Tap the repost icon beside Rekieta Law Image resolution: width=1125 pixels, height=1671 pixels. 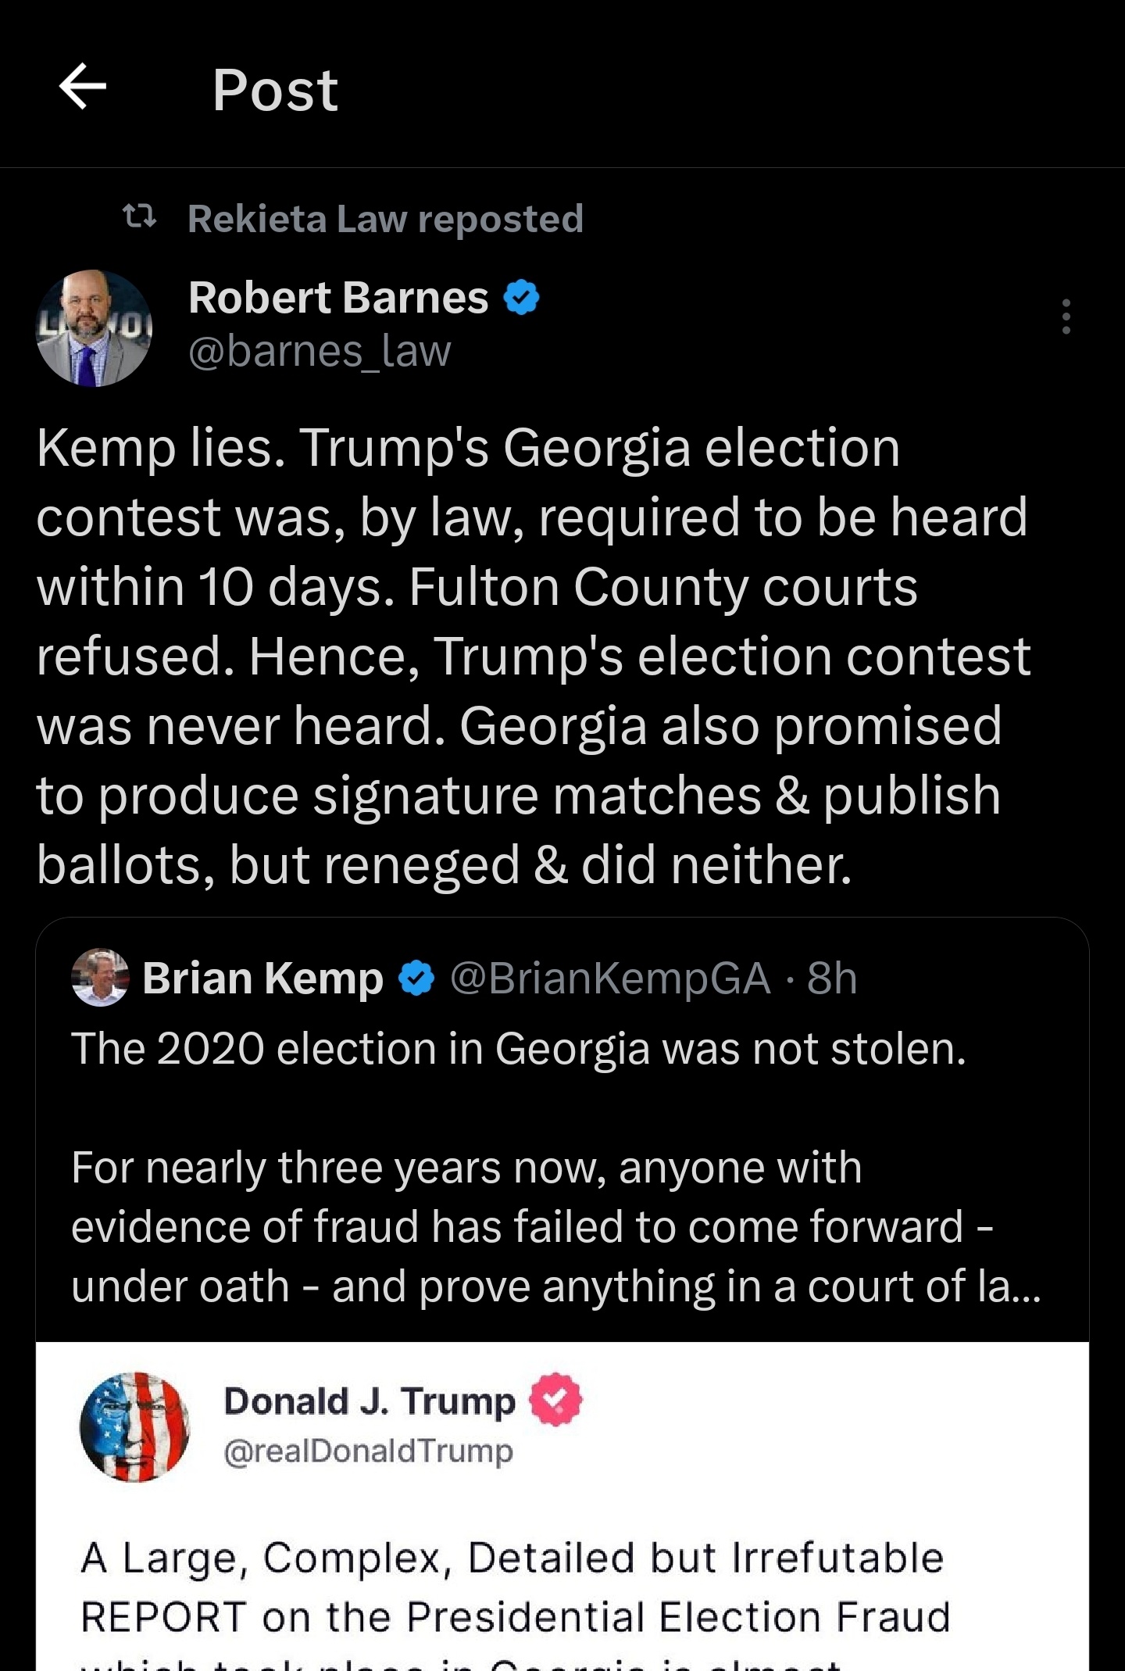point(141,217)
